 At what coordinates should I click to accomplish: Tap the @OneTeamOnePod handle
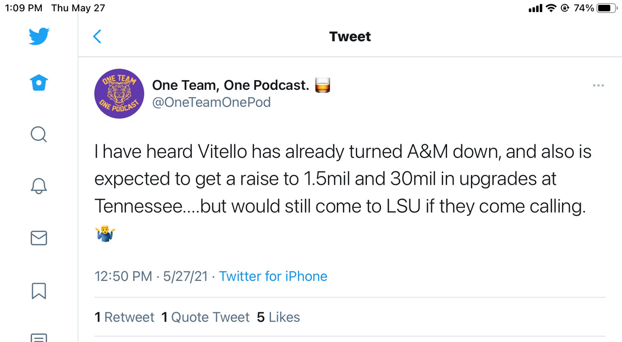pos(211,103)
